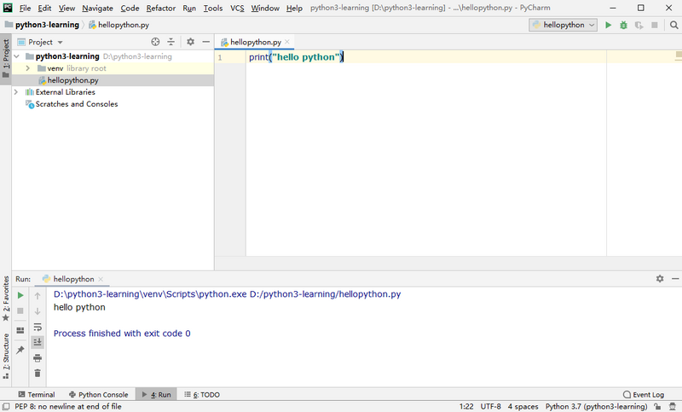The width and height of the screenshot is (682, 412).
Task: Toggle soft-wrap in Run console
Action: click(x=38, y=327)
